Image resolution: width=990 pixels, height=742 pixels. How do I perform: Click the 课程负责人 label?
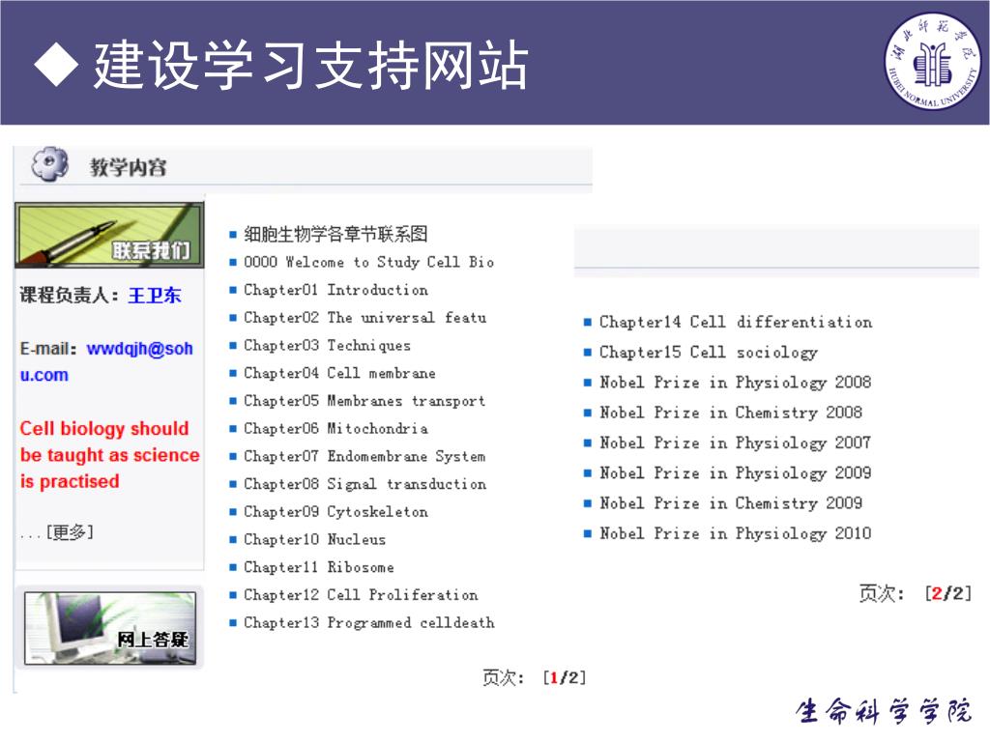click(x=70, y=296)
